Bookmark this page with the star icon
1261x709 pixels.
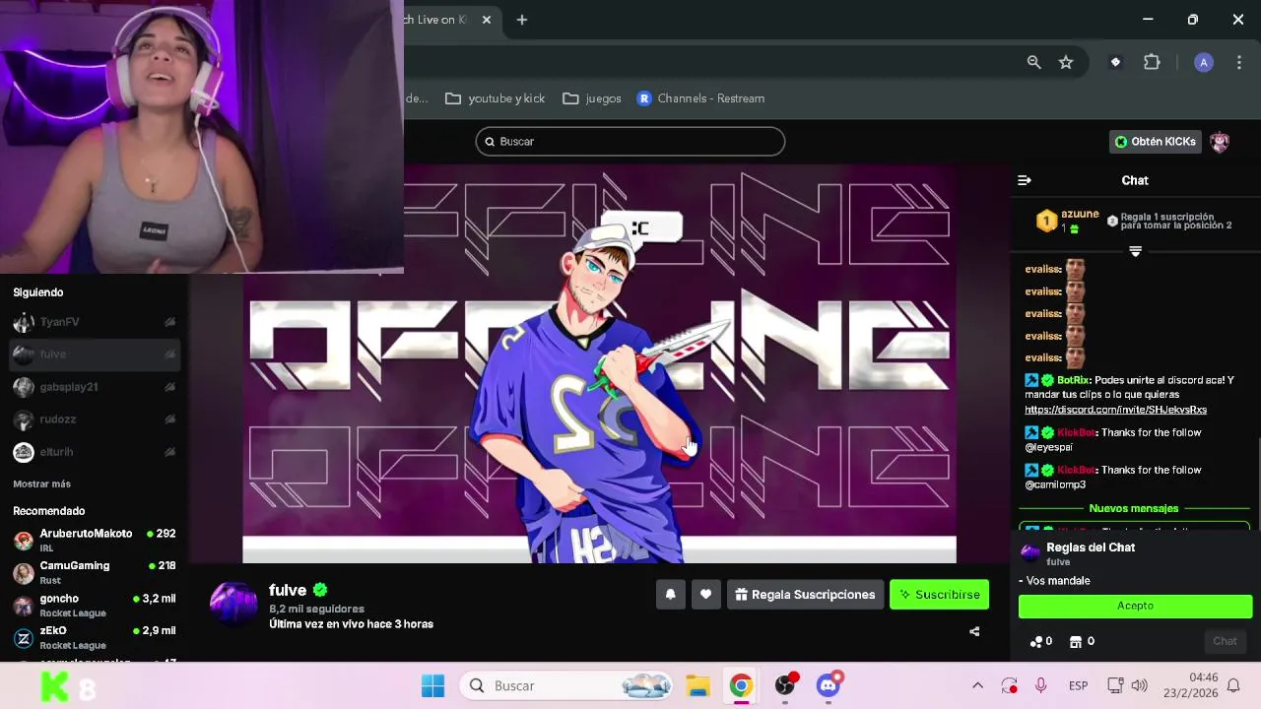coord(1066,62)
